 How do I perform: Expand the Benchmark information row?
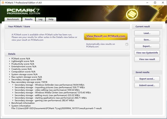pyautogui.click(x=9, y=103)
